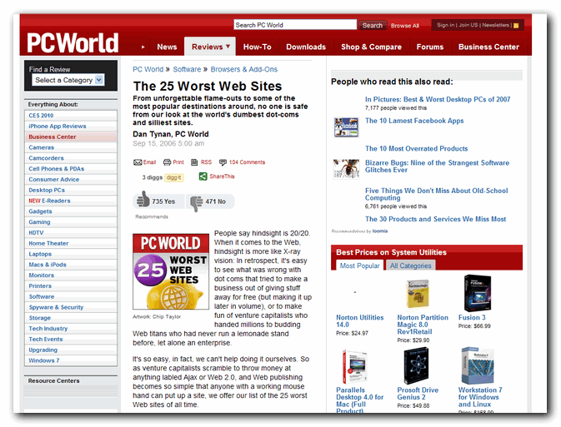Click 25 Worst Web Sites artwork image
561x427 pixels.
(171, 271)
